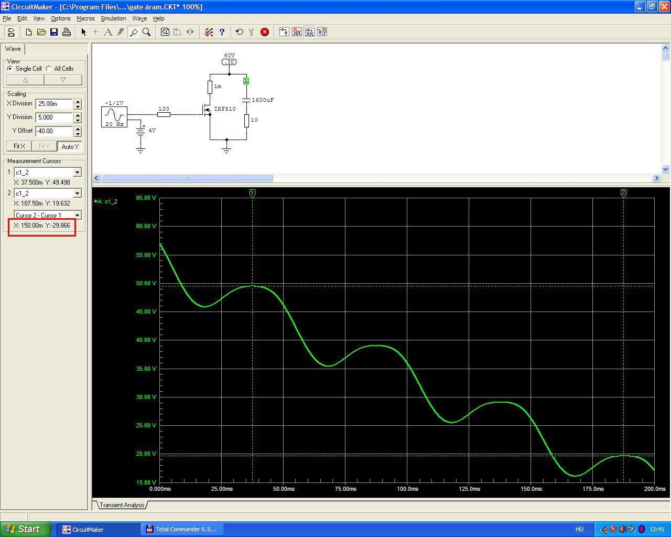Open the Wave menu
Viewport: 671px width, 537px height.
point(139,18)
